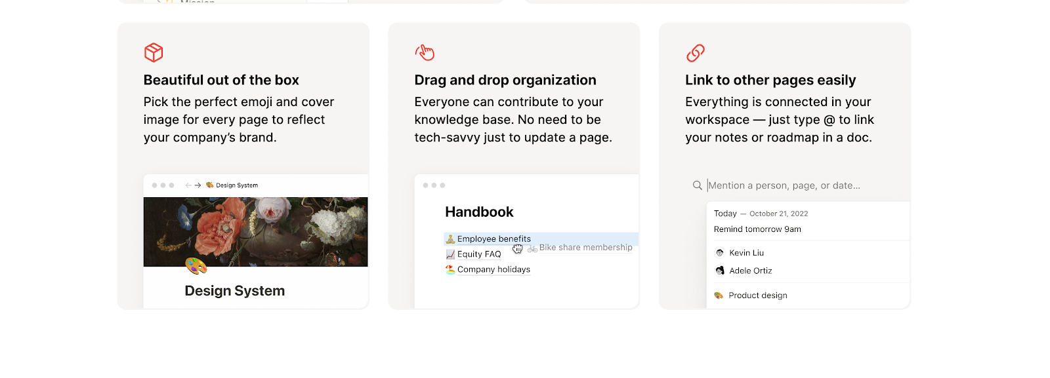1050x378 pixels.
Task: Open the Company holidays page link
Action: 493,269
